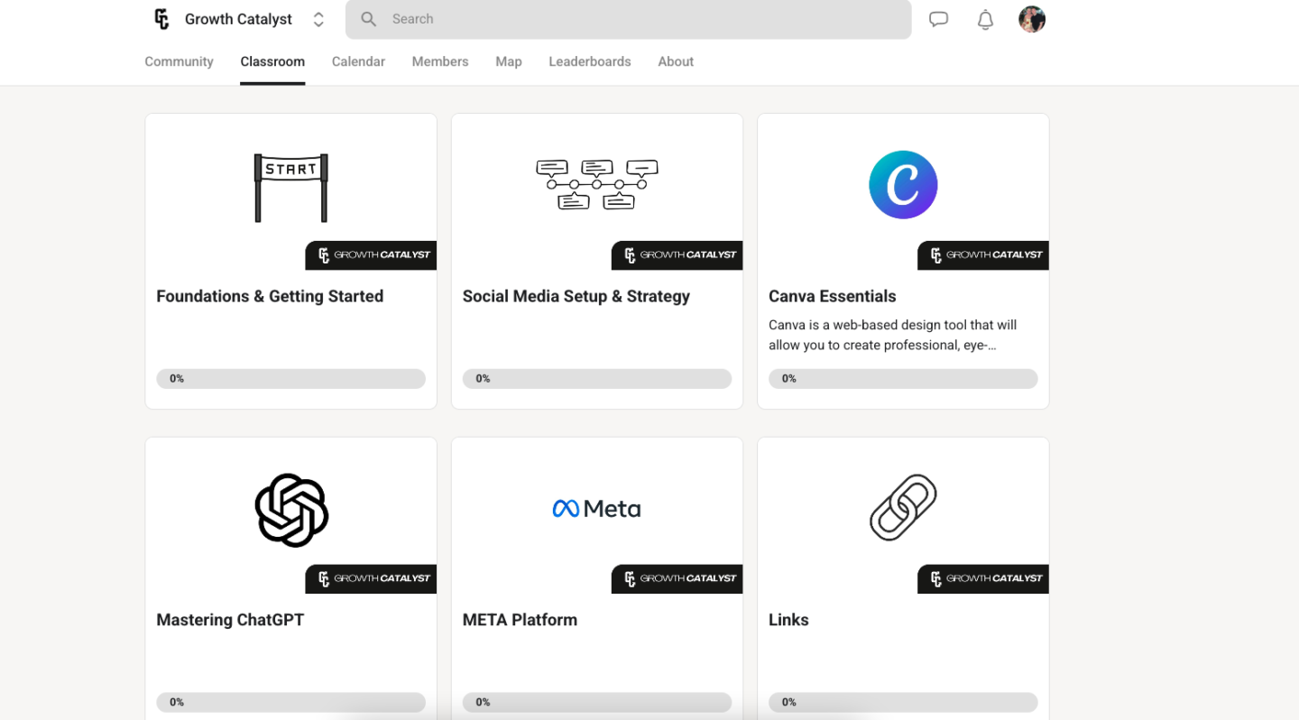
Task: Click the Canva Essentials progress bar
Action: click(902, 379)
